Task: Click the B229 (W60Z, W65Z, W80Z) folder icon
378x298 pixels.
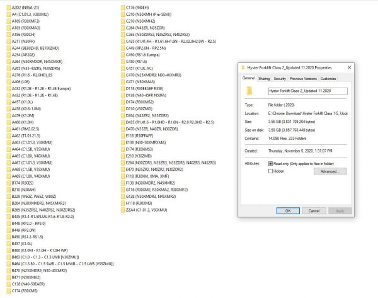Action: [9, 197]
